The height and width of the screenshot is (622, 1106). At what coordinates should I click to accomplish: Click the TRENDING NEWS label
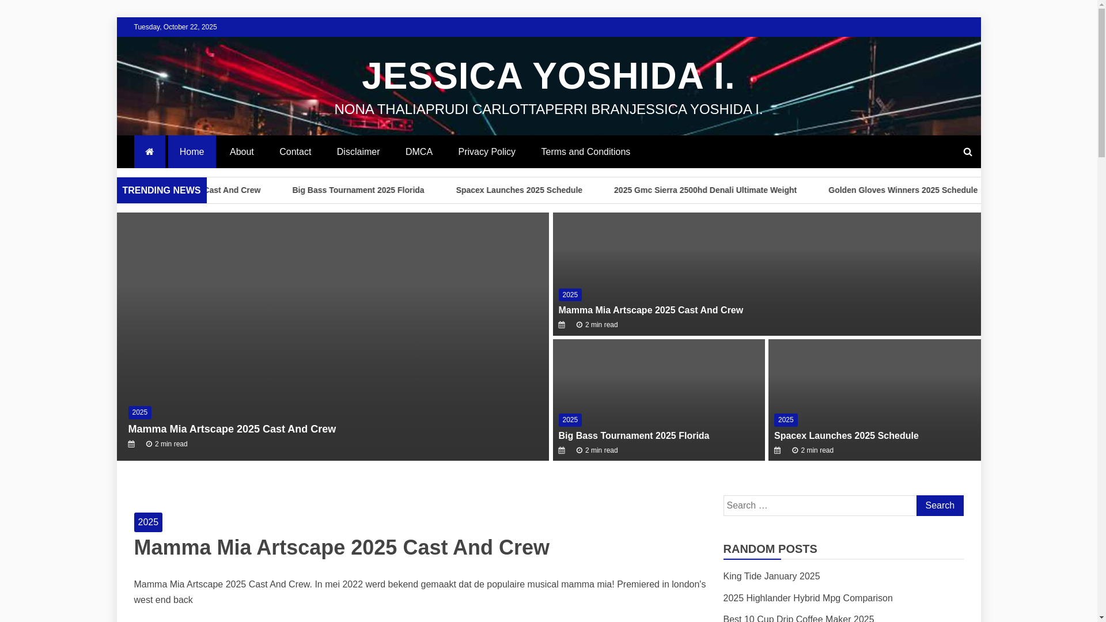(x=161, y=191)
